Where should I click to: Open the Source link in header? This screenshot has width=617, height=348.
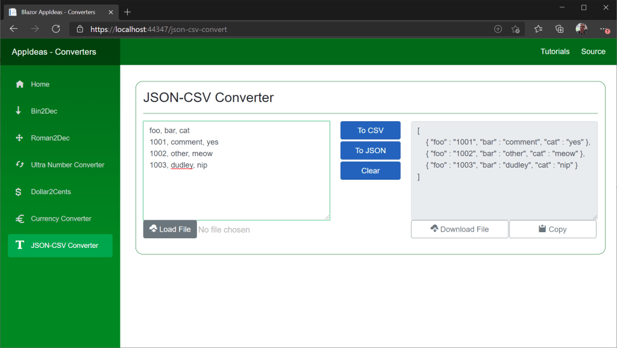pyautogui.click(x=593, y=52)
